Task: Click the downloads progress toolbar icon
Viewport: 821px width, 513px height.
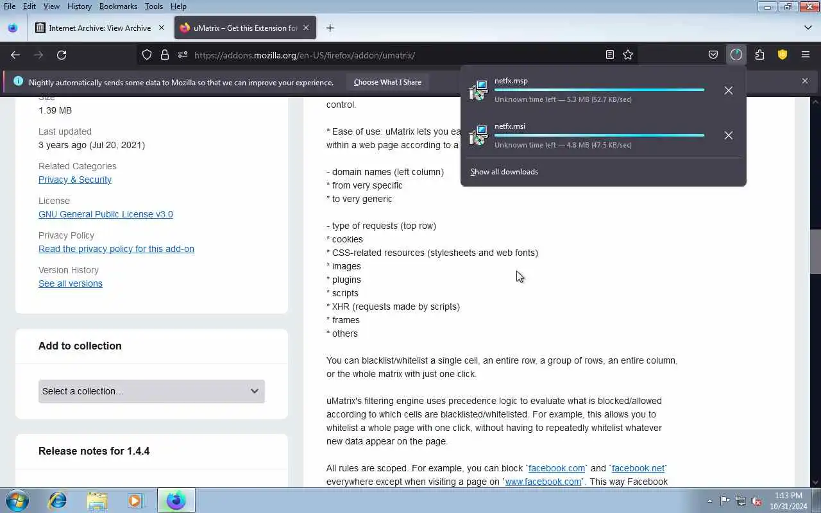Action: [x=736, y=55]
